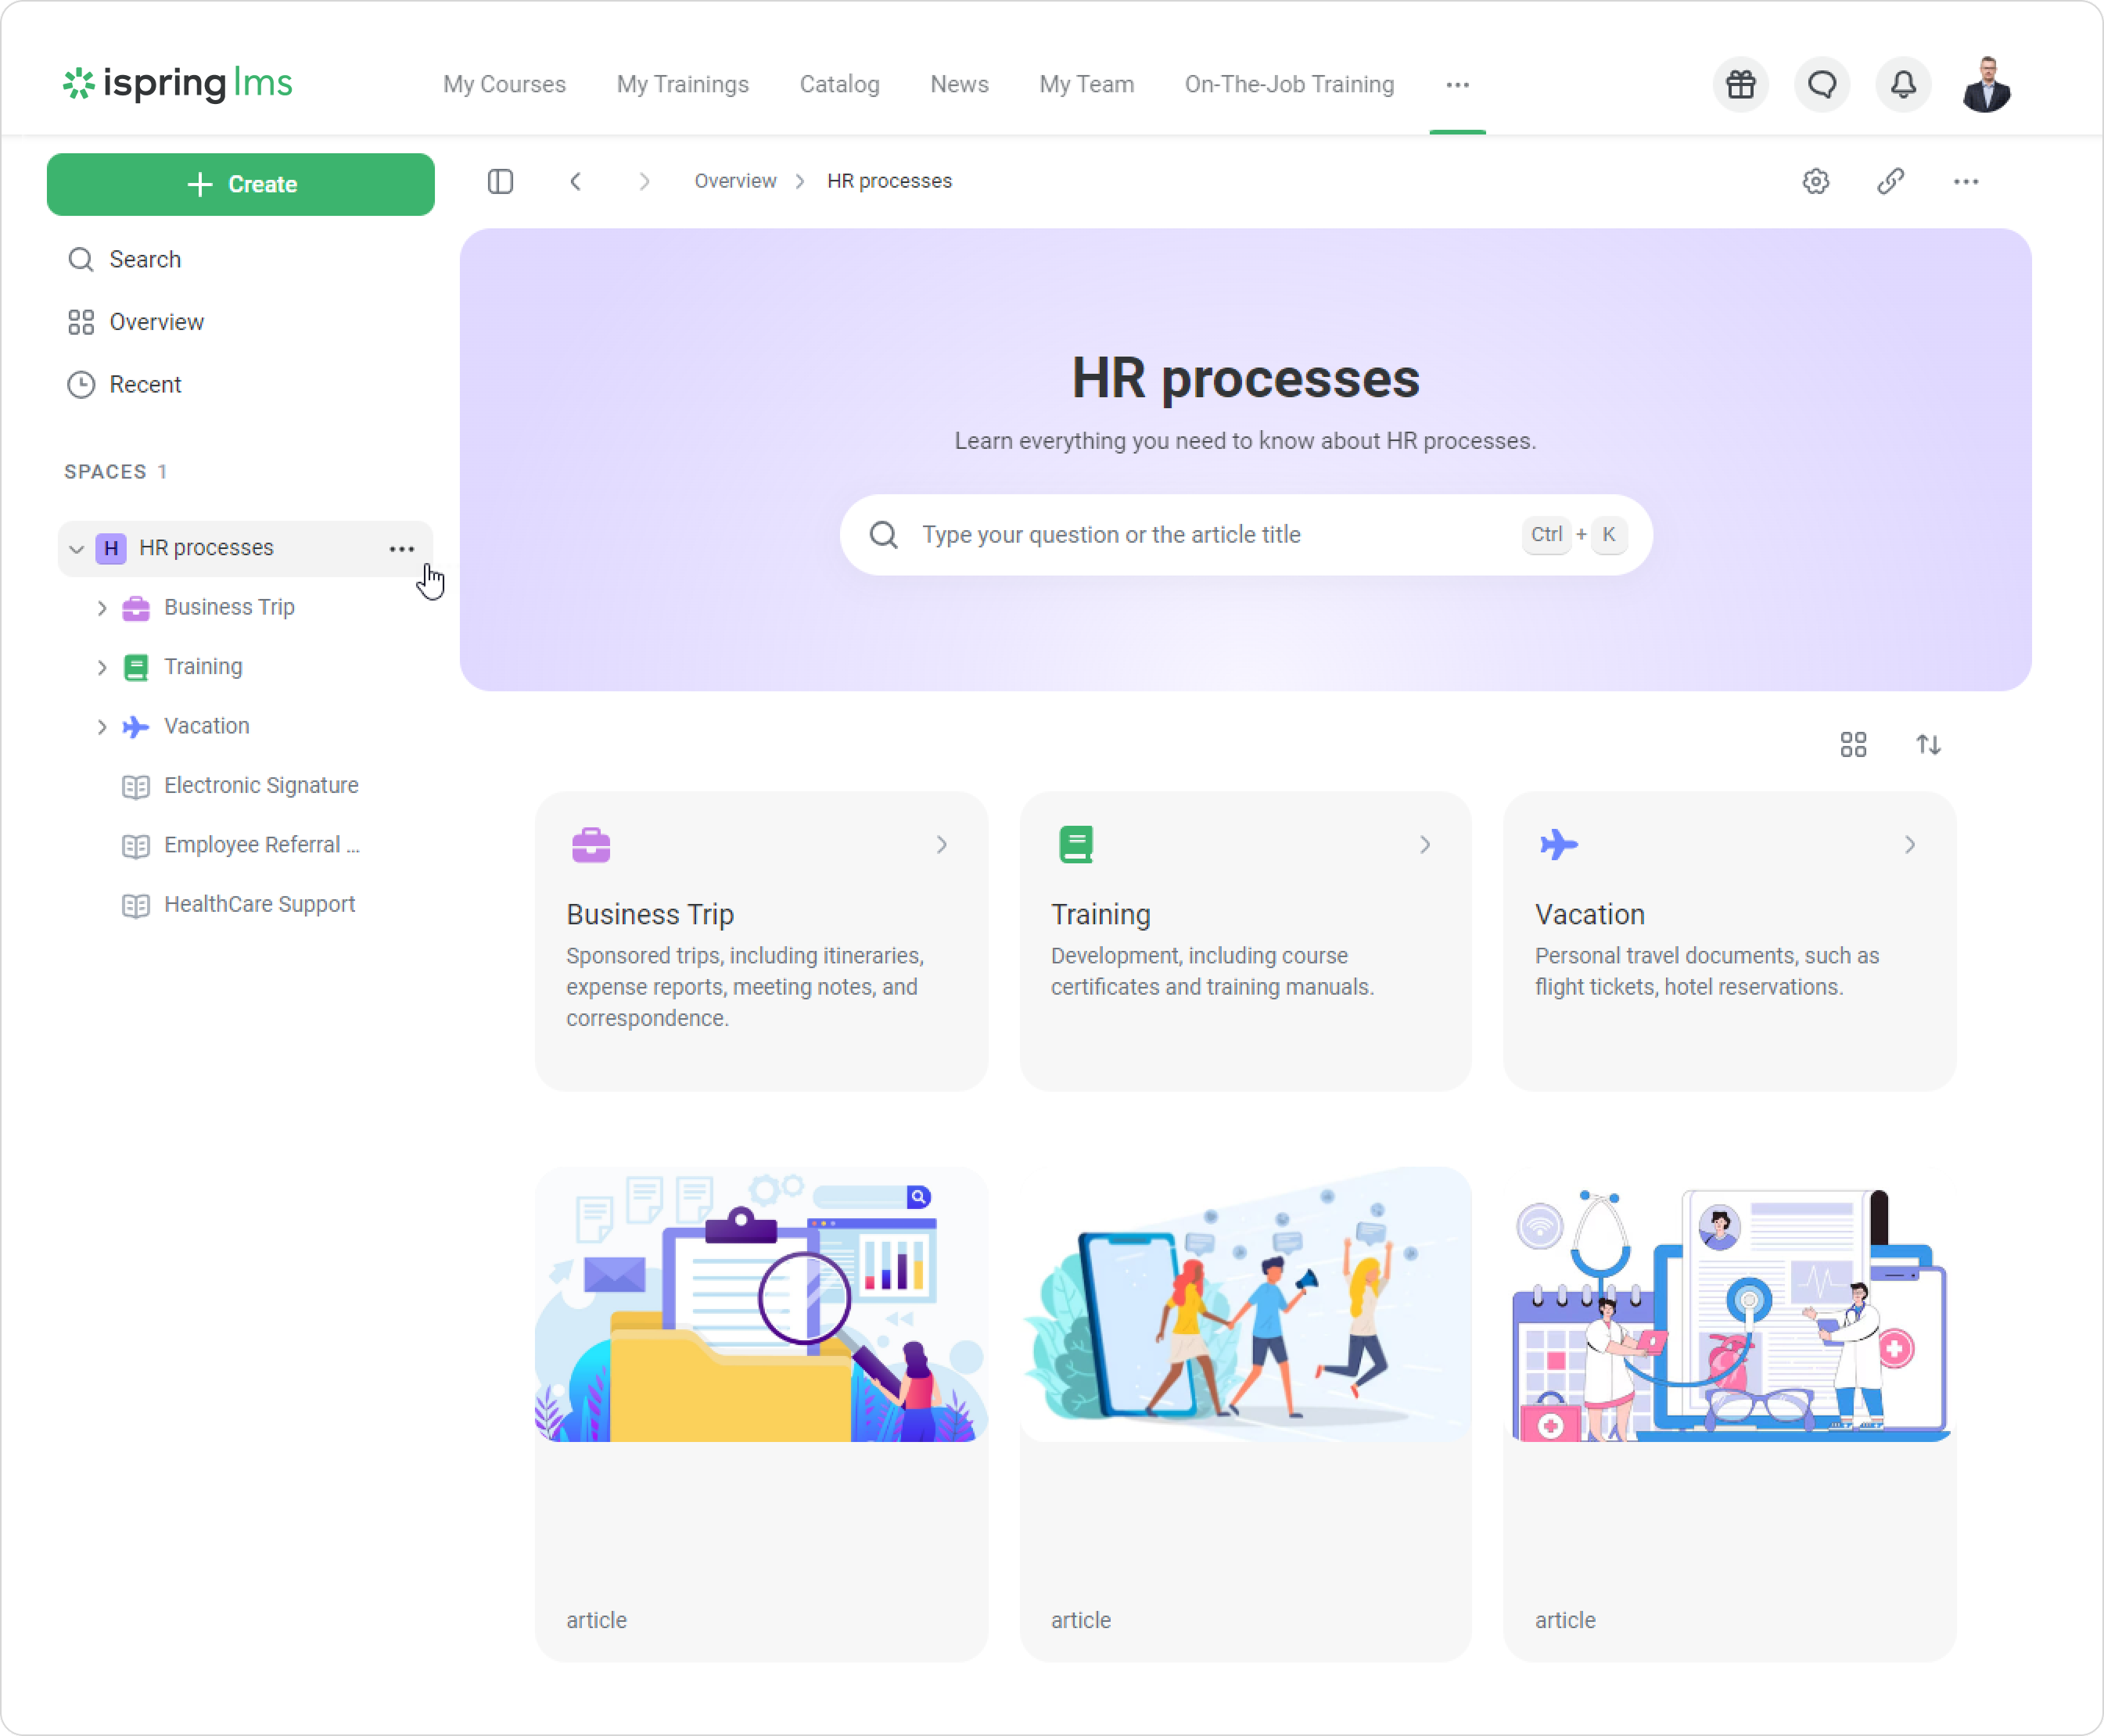Expand the Training folder in sidebar

pos(101,667)
